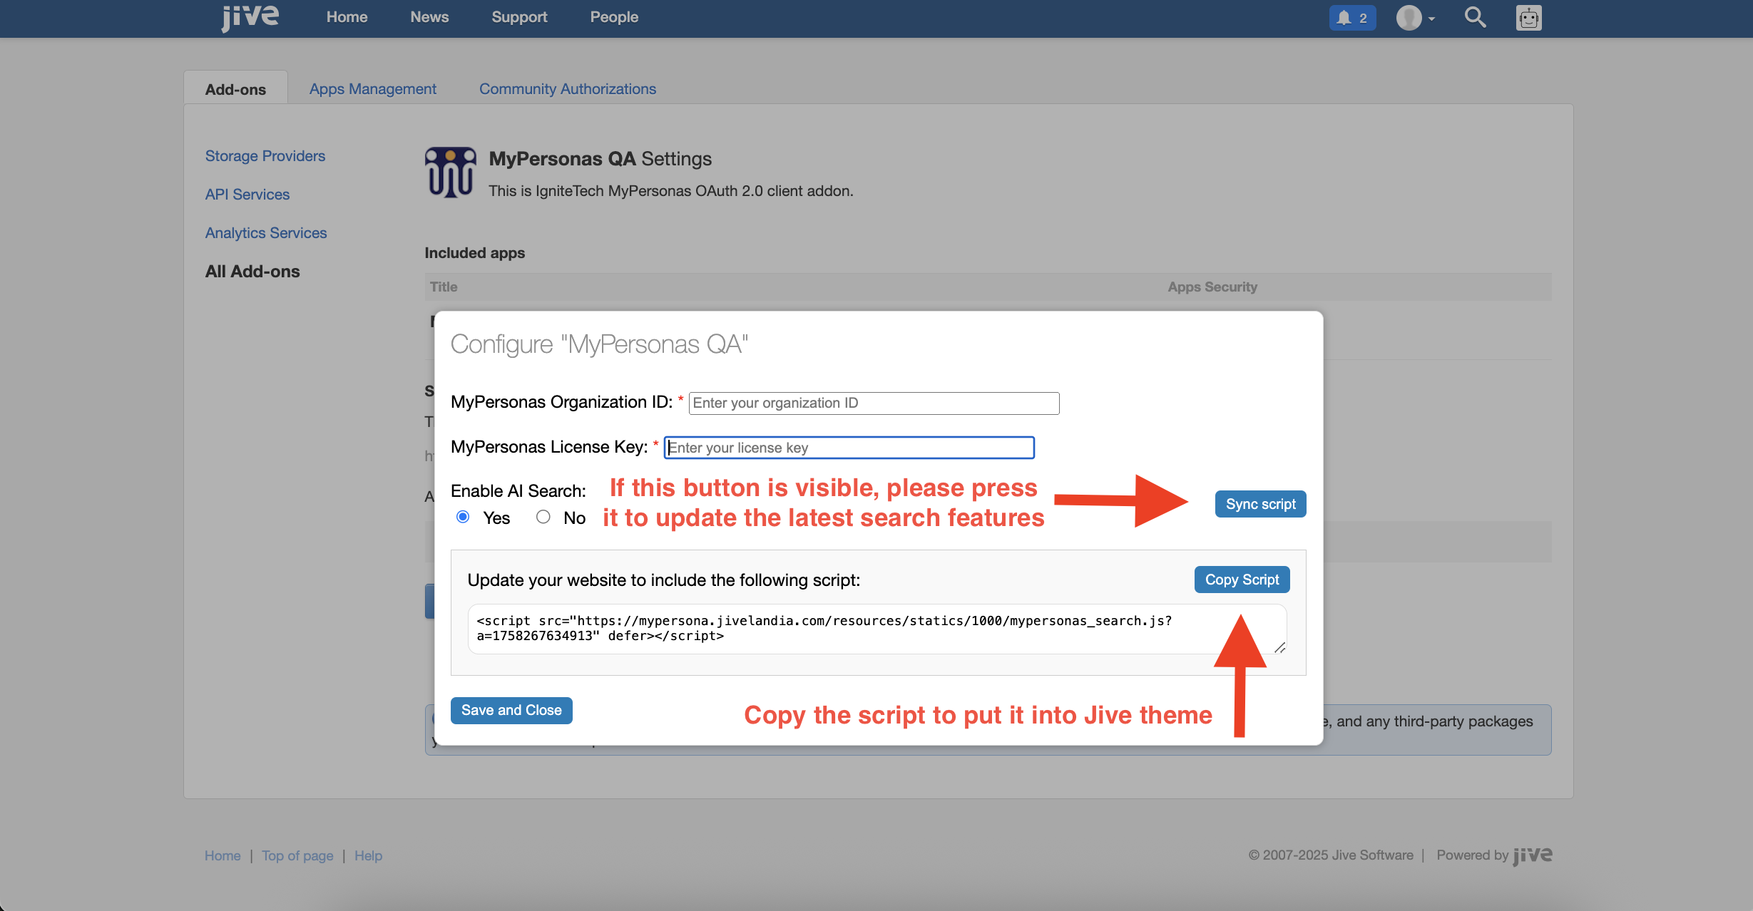
Task: Select Yes for Enable AI Search
Action: 463,517
